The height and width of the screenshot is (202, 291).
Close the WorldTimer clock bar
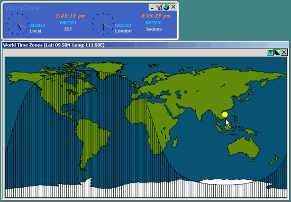pos(174,7)
